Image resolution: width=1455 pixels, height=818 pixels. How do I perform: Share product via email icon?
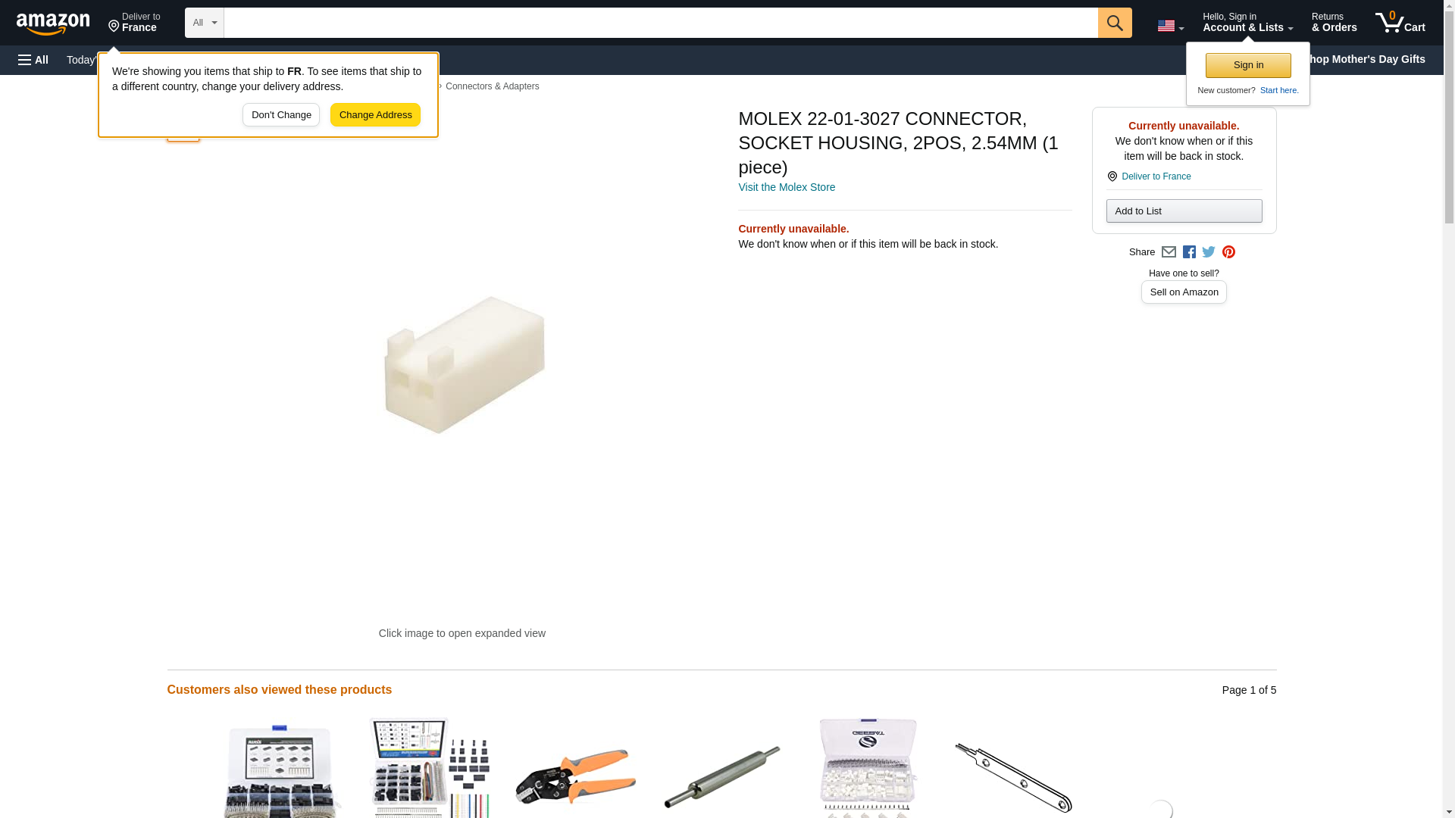pos(1168,252)
